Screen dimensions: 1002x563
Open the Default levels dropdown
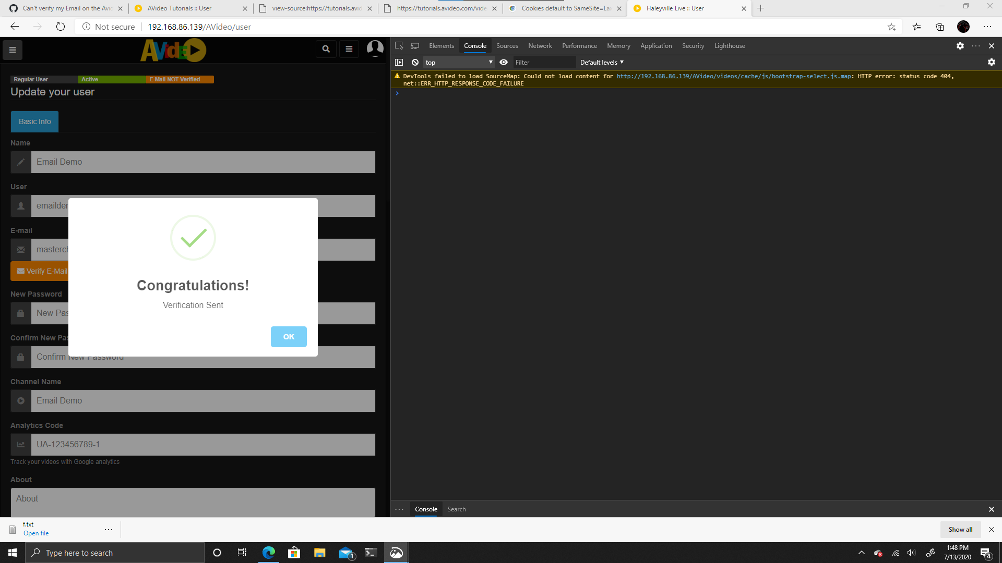tap(601, 62)
